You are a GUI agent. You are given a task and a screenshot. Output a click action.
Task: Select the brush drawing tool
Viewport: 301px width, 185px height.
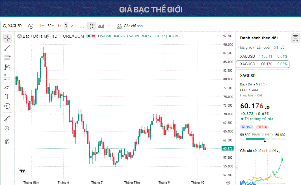[x=7, y=87]
